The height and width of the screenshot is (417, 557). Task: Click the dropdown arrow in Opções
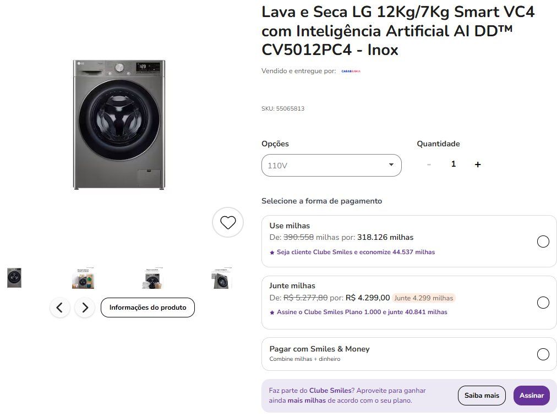(x=391, y=164)
